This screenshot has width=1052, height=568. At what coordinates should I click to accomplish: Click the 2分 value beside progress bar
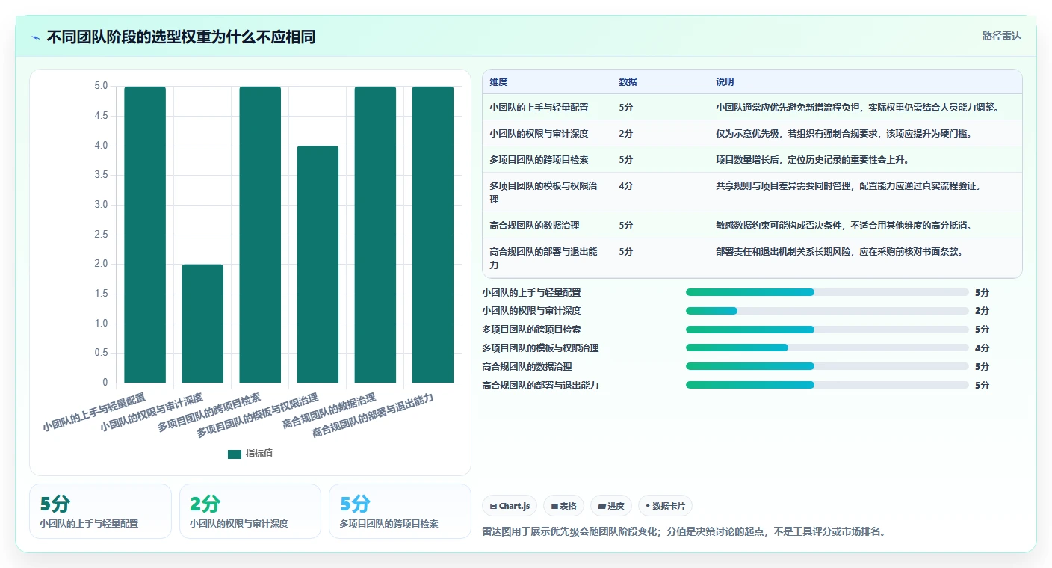coord(982,311)
